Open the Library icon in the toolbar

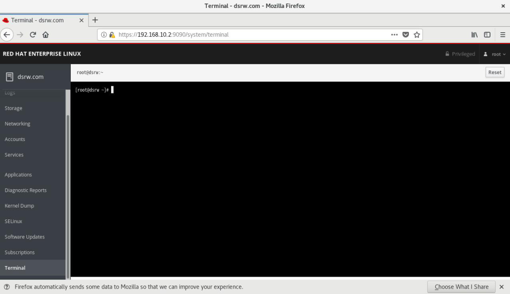click(x=475, y=35)
